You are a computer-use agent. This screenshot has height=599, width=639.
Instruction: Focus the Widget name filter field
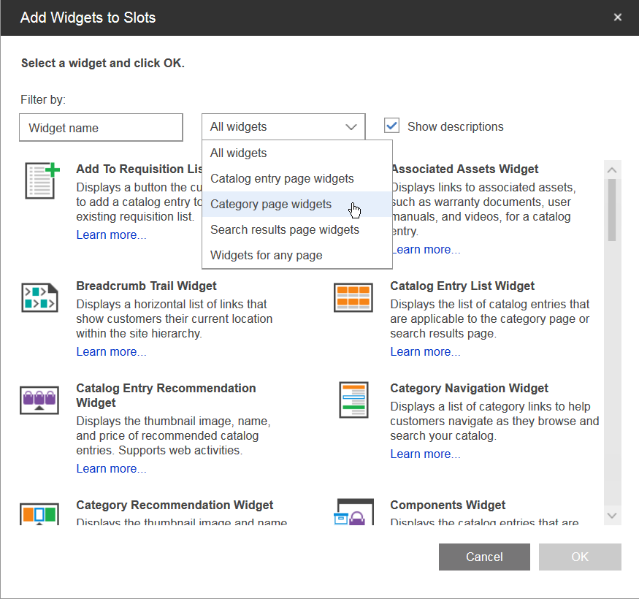coord(101,128)
